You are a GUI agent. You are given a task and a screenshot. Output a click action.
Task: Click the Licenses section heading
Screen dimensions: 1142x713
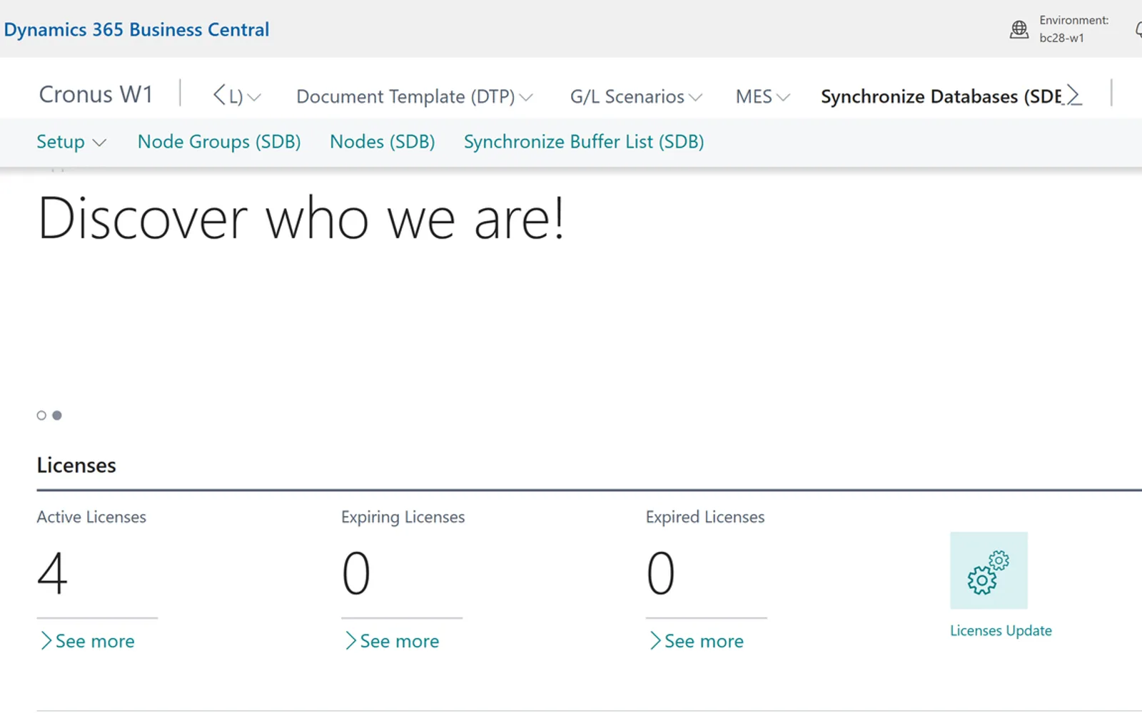click(76, 465)
